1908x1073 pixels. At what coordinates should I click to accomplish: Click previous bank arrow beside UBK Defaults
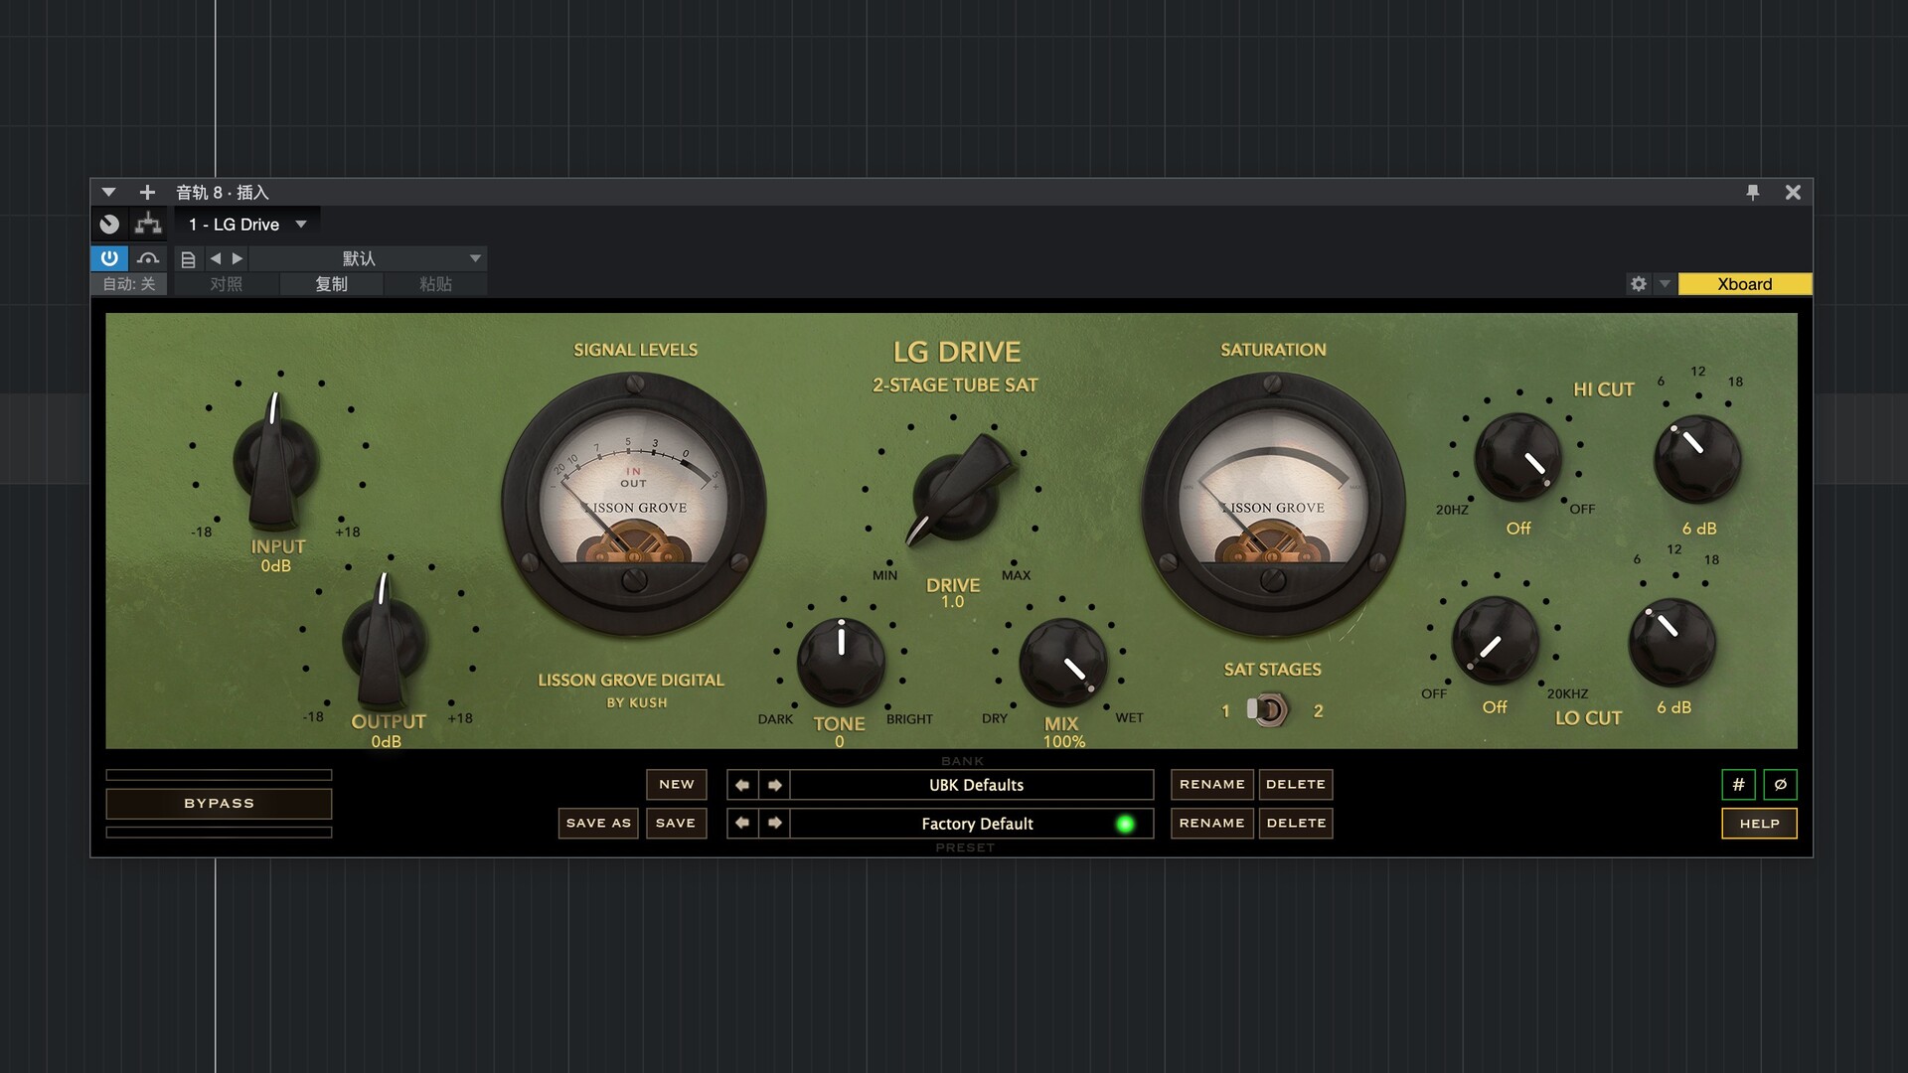[x=742, y=785]
